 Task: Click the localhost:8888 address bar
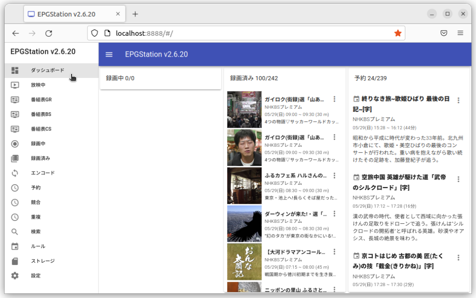(x=246, y=33)
